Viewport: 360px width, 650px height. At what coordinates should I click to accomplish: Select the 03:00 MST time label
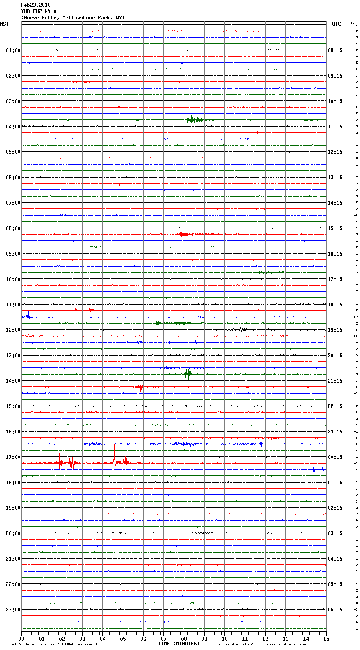(x=13, y=101)
